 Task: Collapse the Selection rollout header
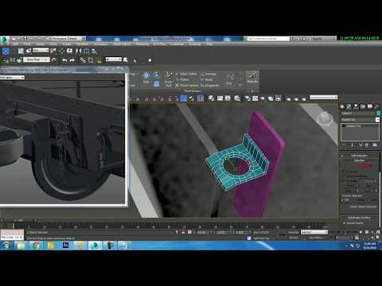pyautogui.click(x=360, y=160)
